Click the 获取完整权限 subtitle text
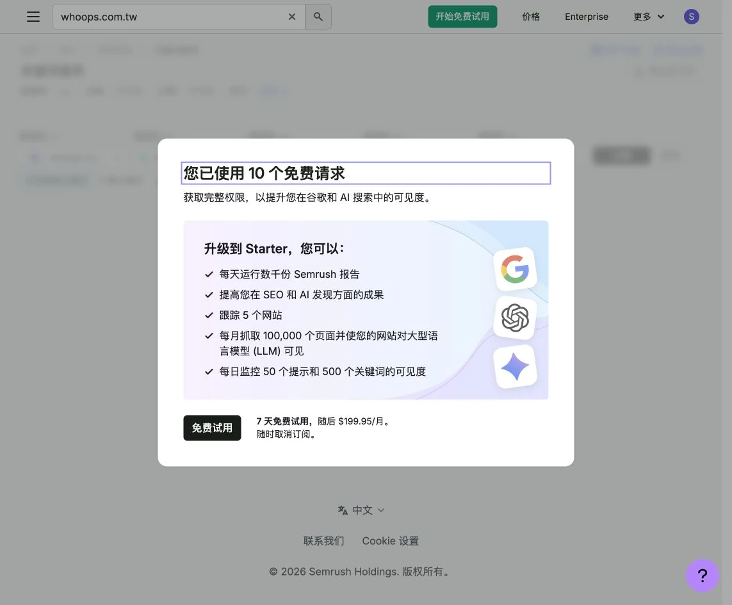Screen dimensions: 732x605 307,197
